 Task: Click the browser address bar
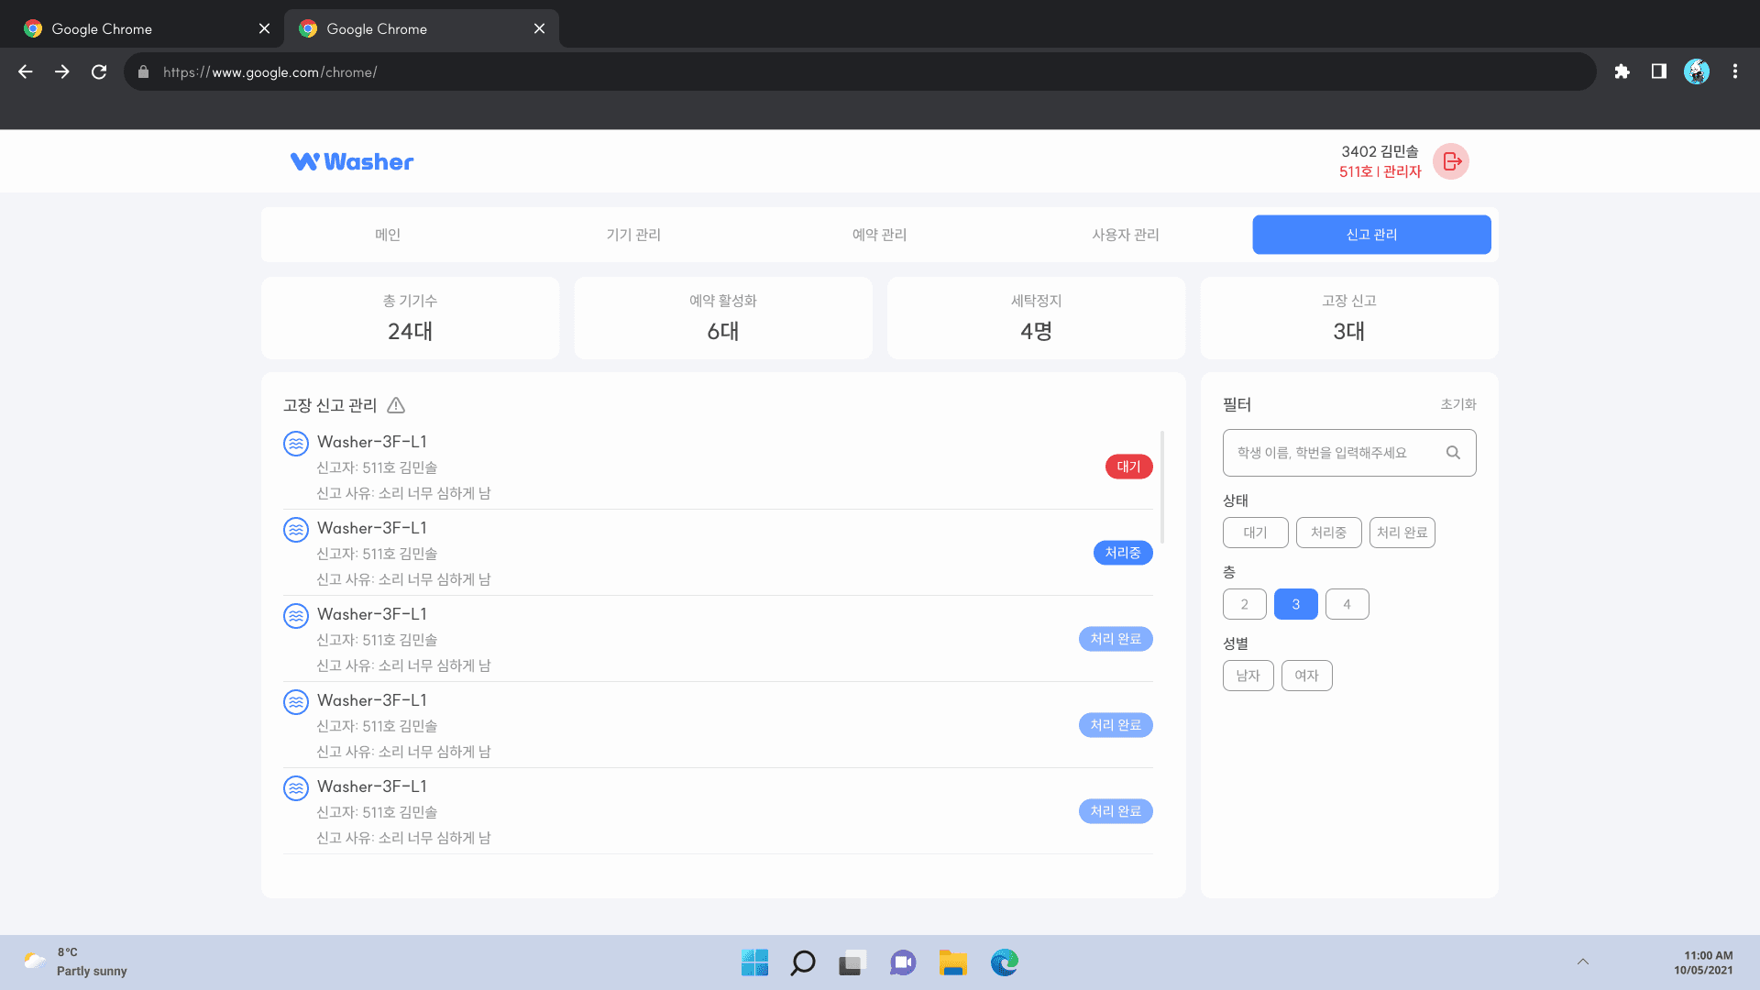pos(860,71)
